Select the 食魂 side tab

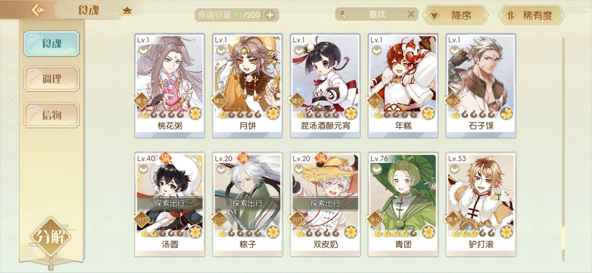[52, 43]
